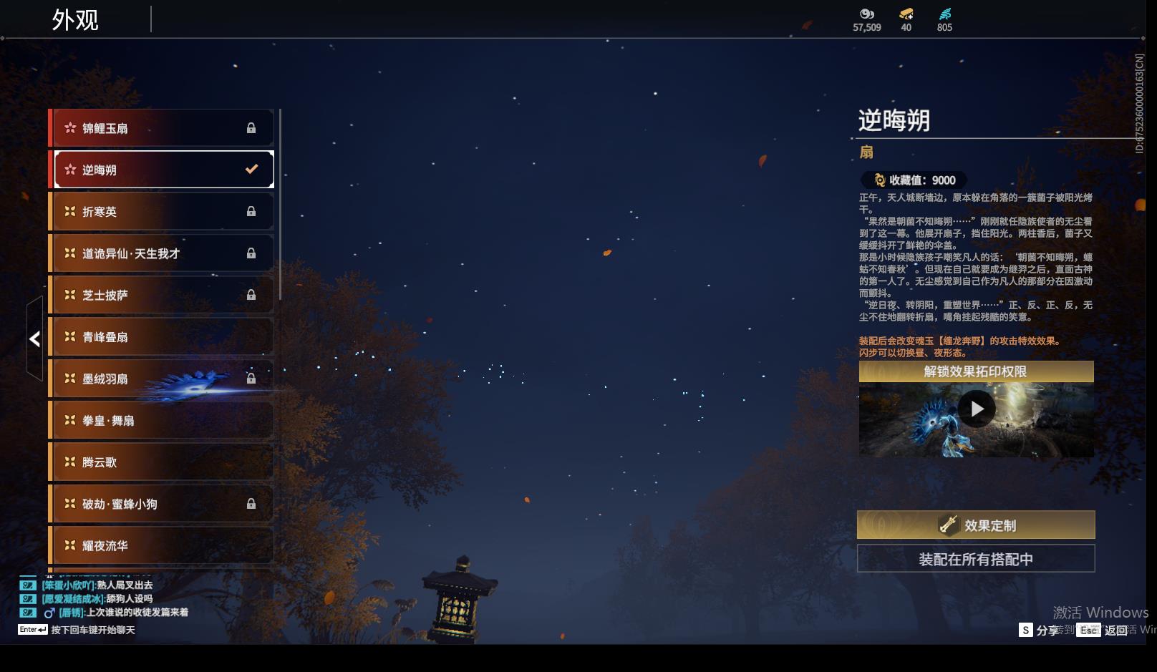Click the blue feather icon above 805

945,14
